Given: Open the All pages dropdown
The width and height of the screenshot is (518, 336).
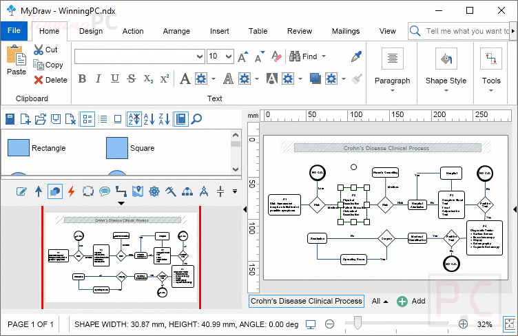Looking at the screenshot, I should [x=380, y=301].
